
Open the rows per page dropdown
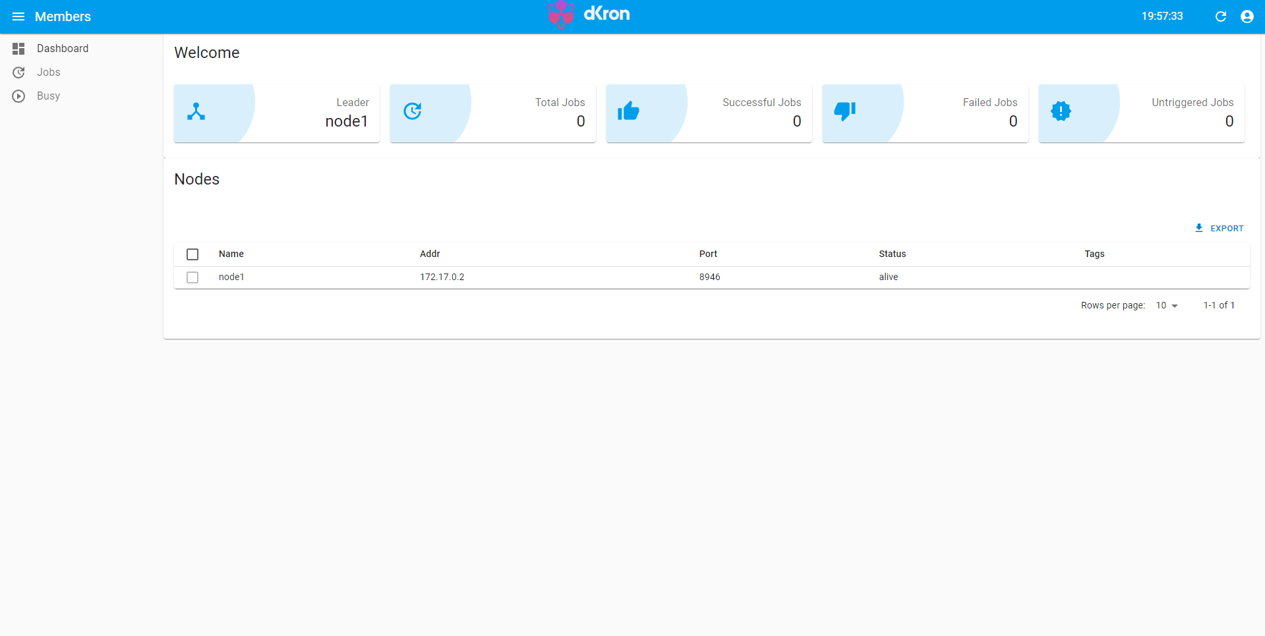click(x=1167, y=306)
